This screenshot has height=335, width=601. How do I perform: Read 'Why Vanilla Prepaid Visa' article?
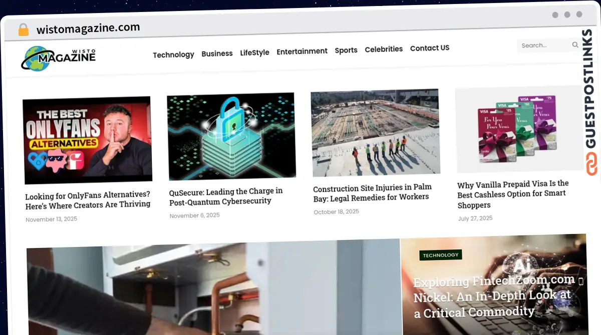(x=513, y=194)
